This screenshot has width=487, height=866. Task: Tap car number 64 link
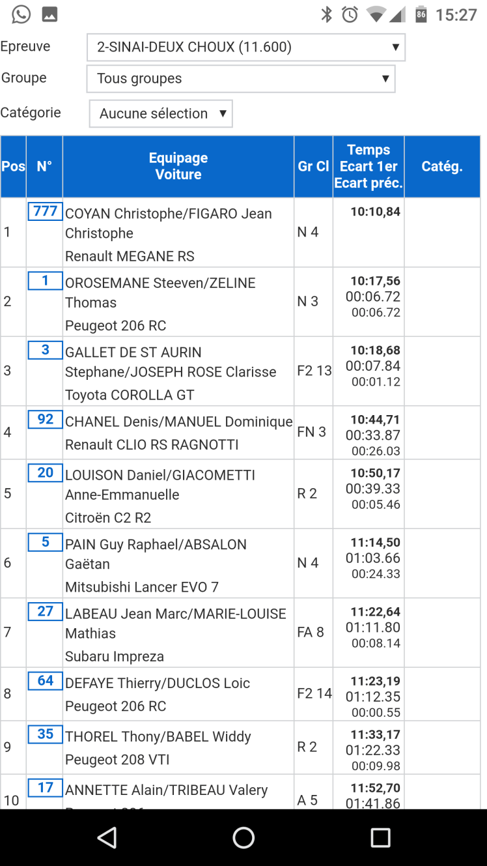click(x=45, y=681)
